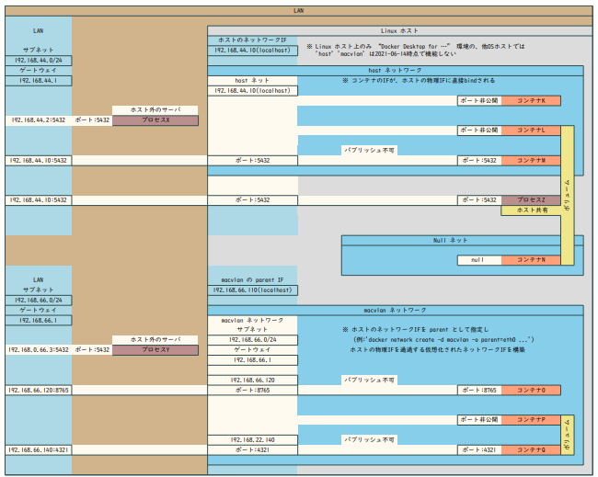598x477 pixels.
Task: Select the 192.168.66.120:8765 address cell
Action: click(38, 390)
